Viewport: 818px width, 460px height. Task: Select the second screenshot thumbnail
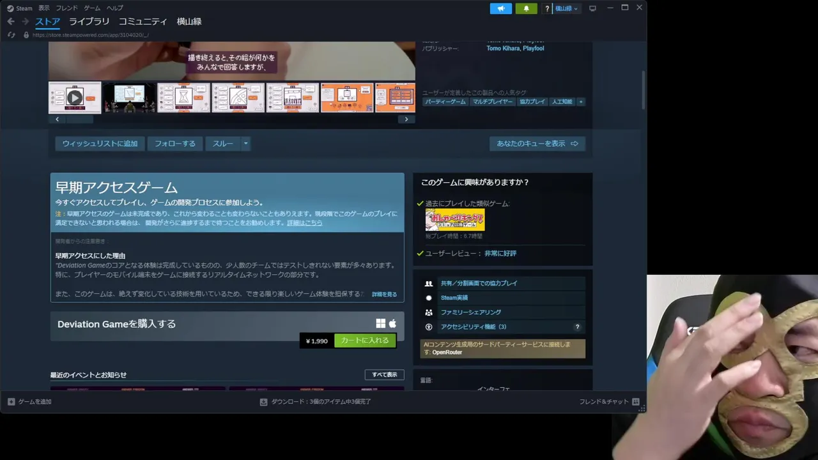coord(129,97)
